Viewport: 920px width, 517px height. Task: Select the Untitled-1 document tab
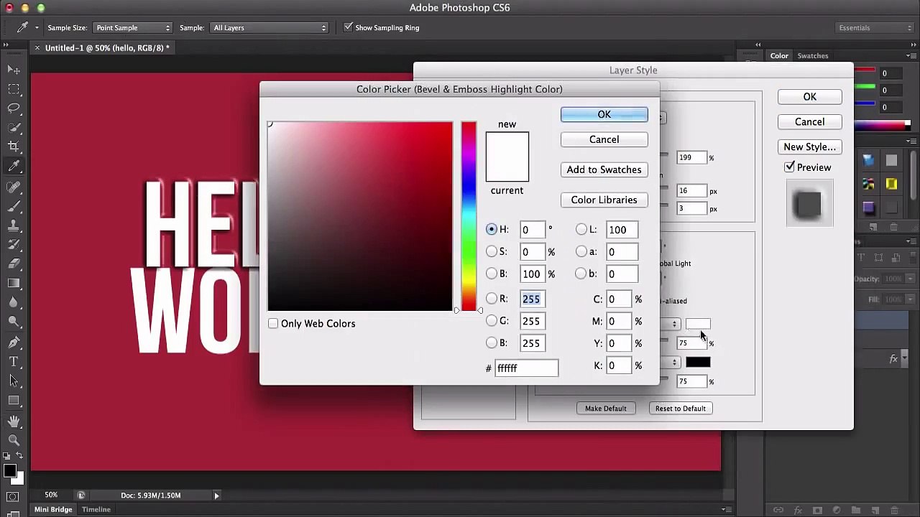[107, 48]
